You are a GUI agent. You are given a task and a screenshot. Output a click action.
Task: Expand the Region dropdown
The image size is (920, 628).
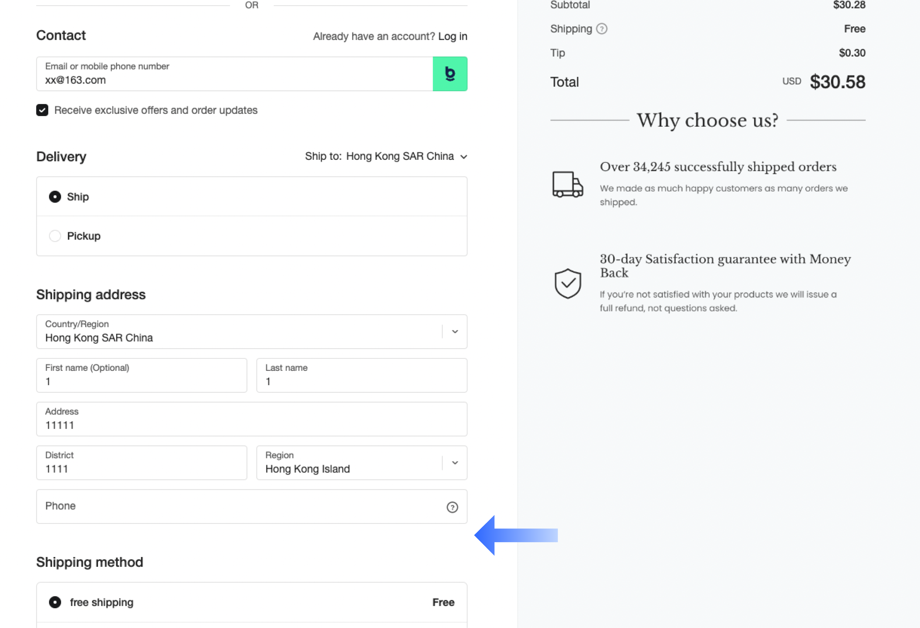[362, 463]
